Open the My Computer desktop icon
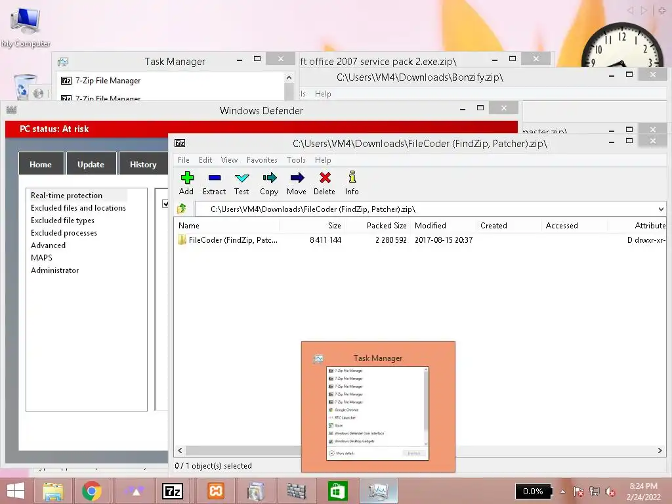This screenshot has height=504, width=672. point(26,26)
